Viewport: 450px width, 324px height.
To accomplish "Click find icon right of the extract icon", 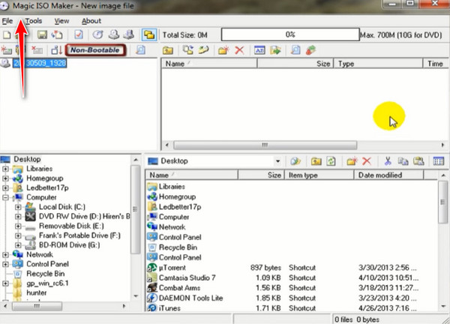I will click(x=295, y=50).
